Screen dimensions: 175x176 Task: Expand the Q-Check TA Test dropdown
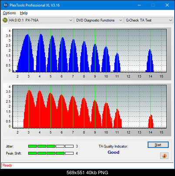point(149,20)
